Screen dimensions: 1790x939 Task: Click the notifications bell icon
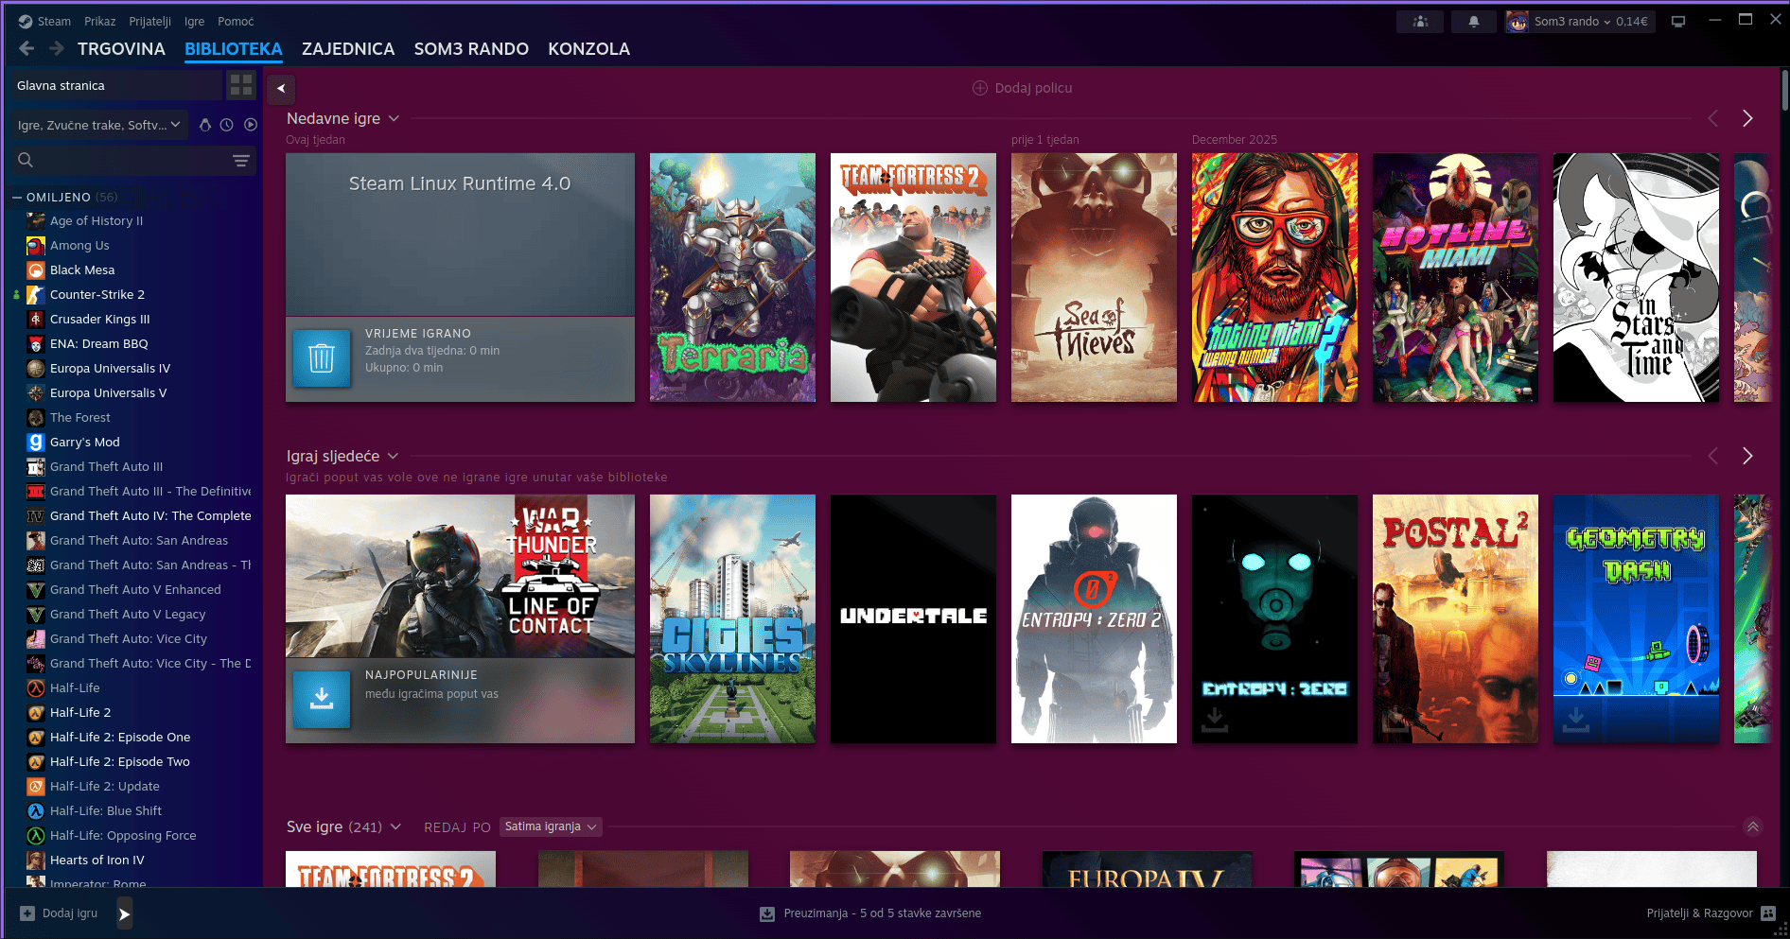[1473, 22]
